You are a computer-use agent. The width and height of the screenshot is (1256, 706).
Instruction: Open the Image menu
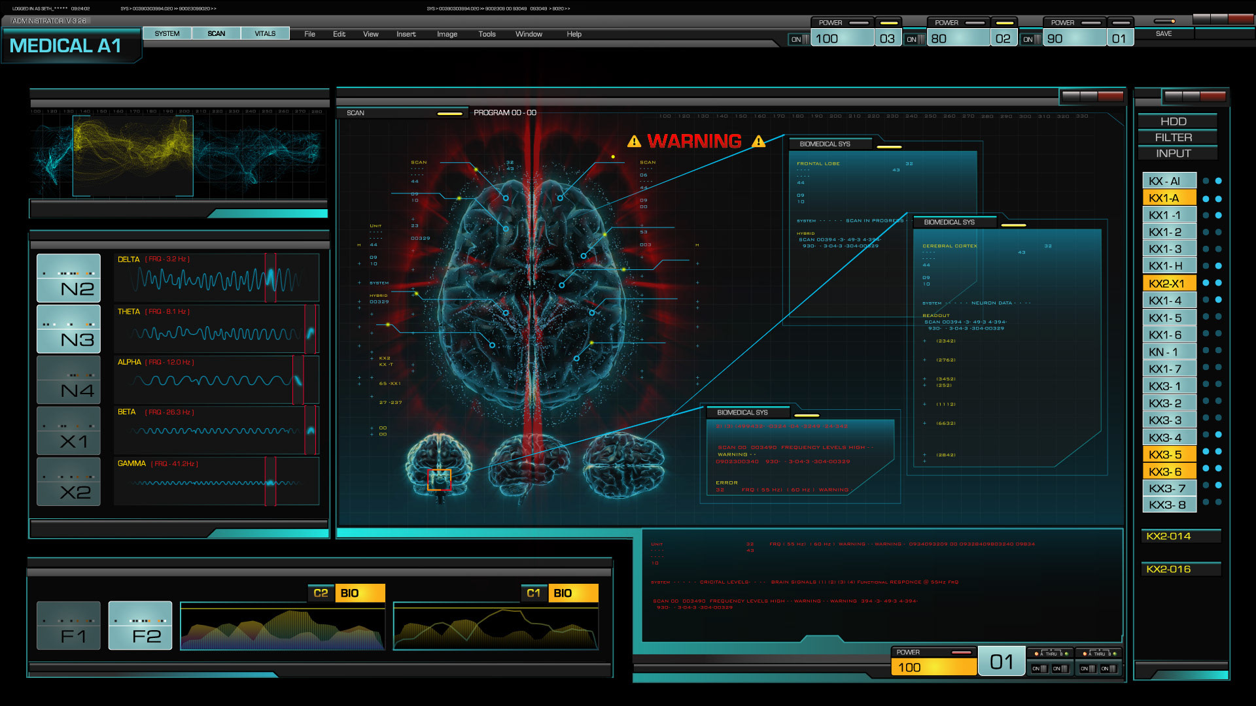click(x=447, y=34)
